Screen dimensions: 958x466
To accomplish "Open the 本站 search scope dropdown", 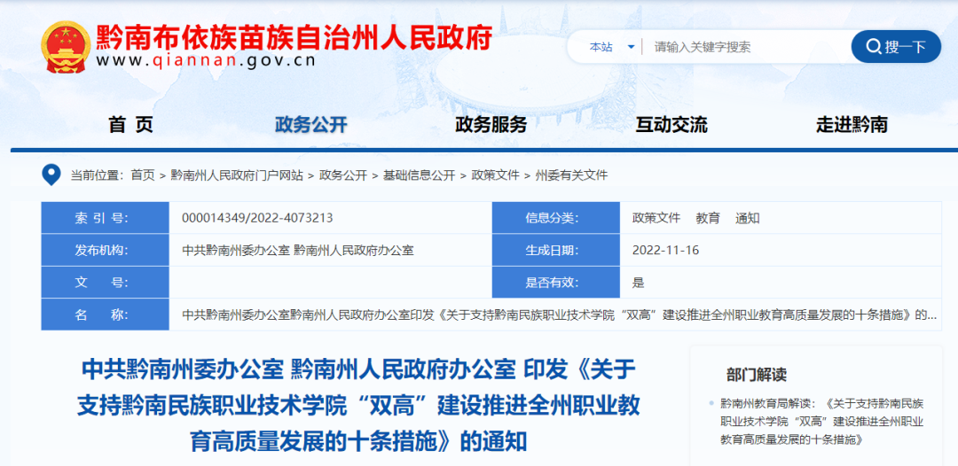I will (x=612, y=47).
